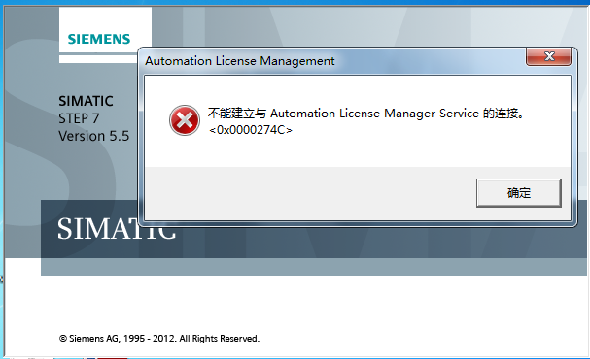The height and width of the screenshot is (359, 590).
Task: Close the Automation License Management dialog
Action: coord(548,56)
